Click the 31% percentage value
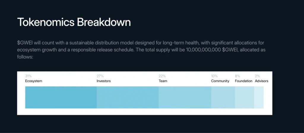 [28, 76]
